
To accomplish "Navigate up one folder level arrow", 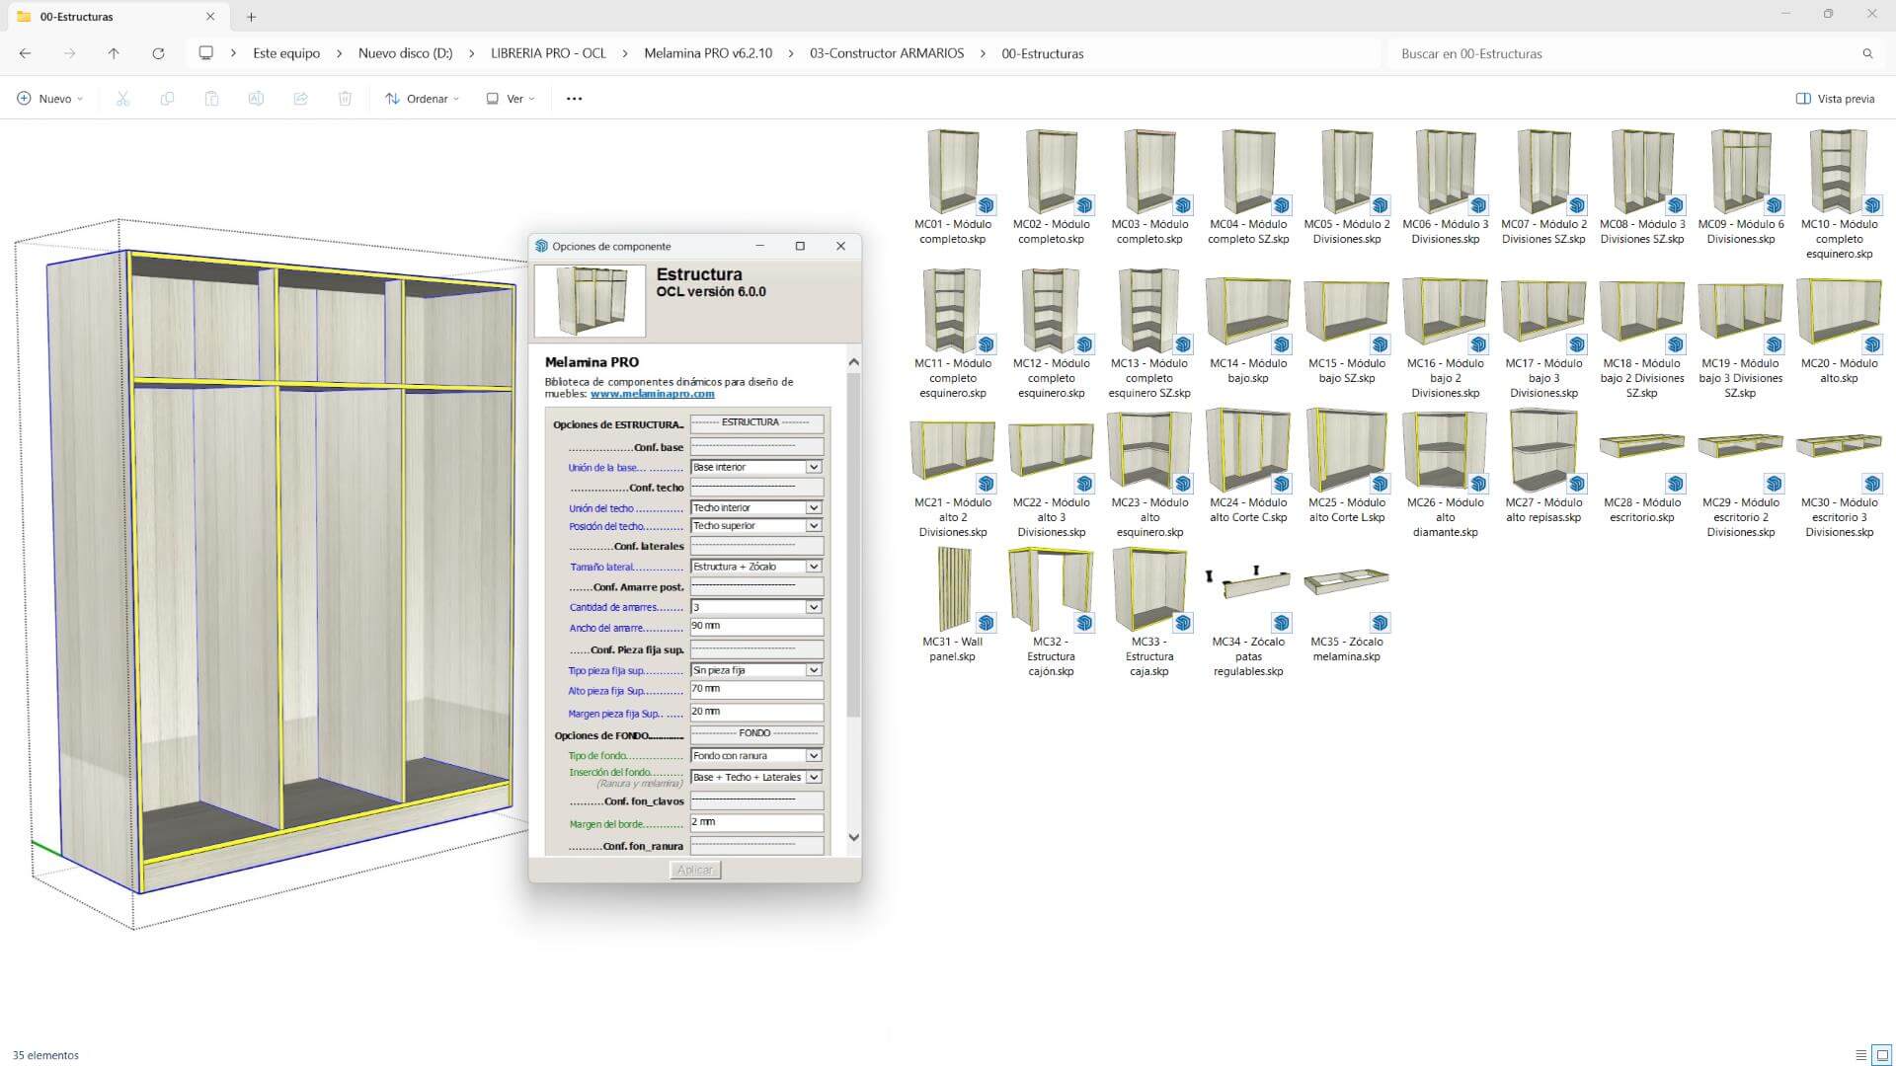I will pyautogui.click(x=114, y=53).
